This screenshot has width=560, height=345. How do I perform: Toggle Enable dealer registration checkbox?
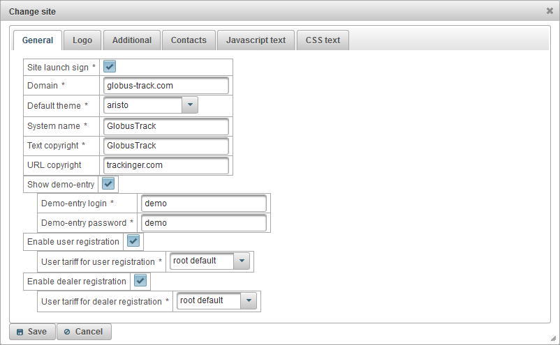pyautogui.click(x=140, y=281)
